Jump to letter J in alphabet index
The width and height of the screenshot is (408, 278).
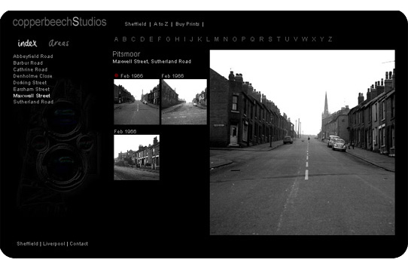coord(191,39)
